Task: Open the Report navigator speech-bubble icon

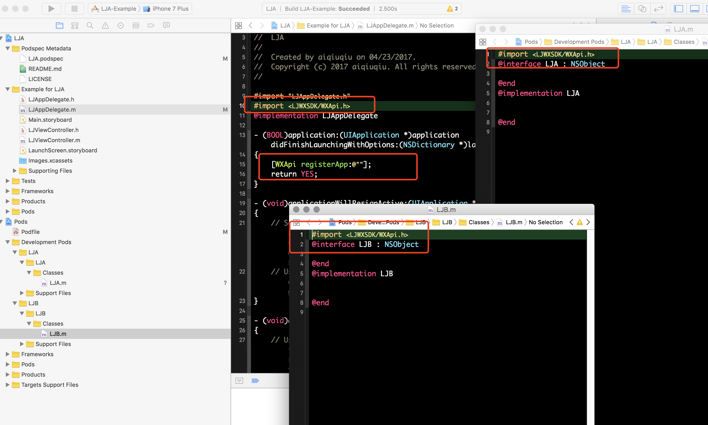Action: (166, 25)
